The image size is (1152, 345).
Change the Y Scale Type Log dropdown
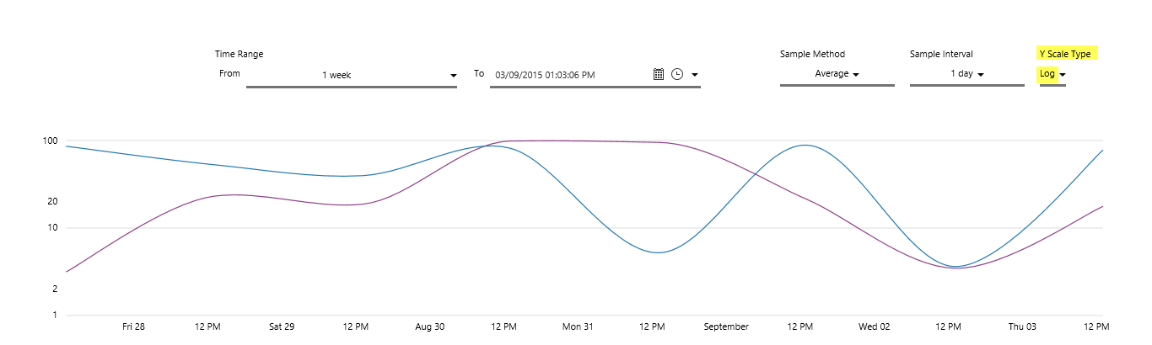click(1052, 74)
